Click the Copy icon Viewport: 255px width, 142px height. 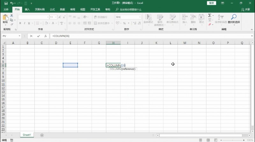coord(11,20)
